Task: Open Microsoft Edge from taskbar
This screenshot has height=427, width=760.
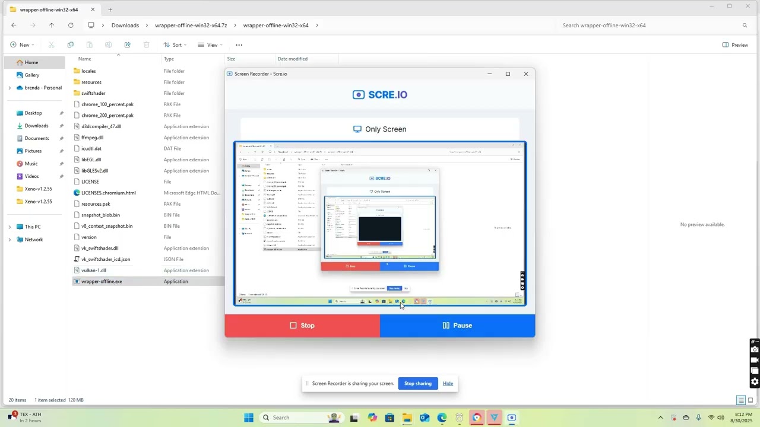Action: coord(442,418)
